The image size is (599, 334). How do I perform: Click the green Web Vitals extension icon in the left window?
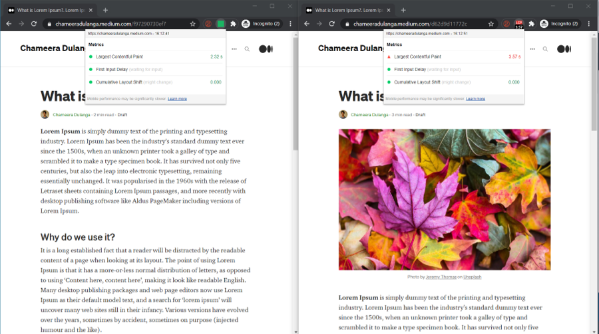coord(221,24)
